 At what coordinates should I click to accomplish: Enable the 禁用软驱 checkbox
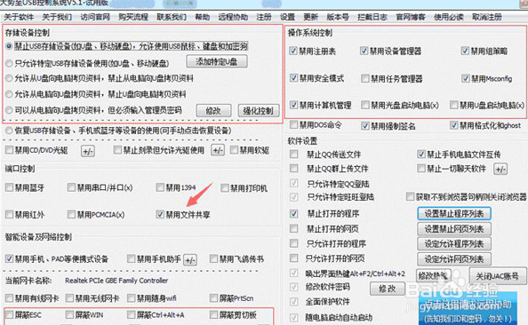pyautogui.click(x=234, y=150)
